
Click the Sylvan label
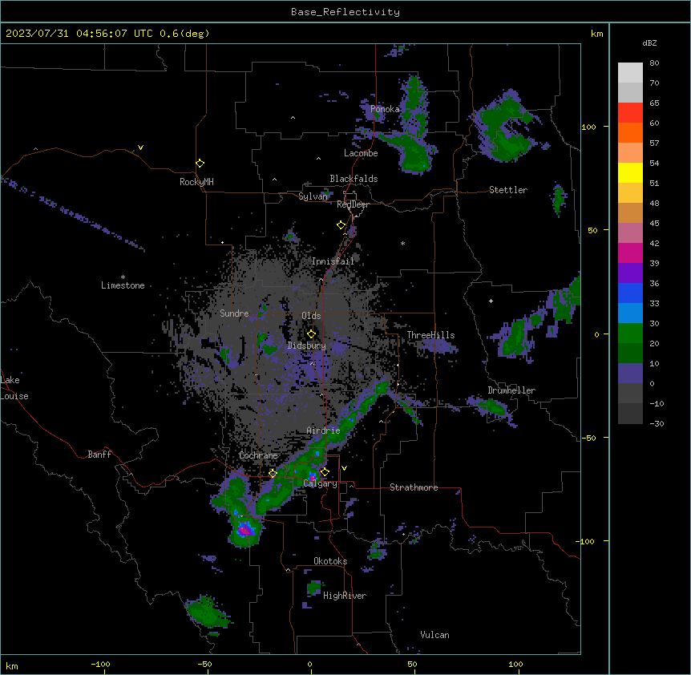pyautogui.click(x=313, y=196)
